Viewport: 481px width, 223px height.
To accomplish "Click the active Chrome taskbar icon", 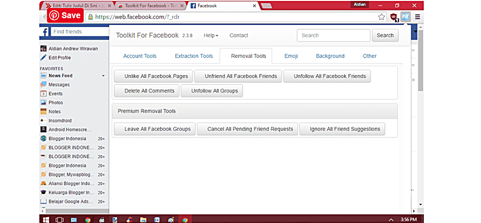I will 185,219.
